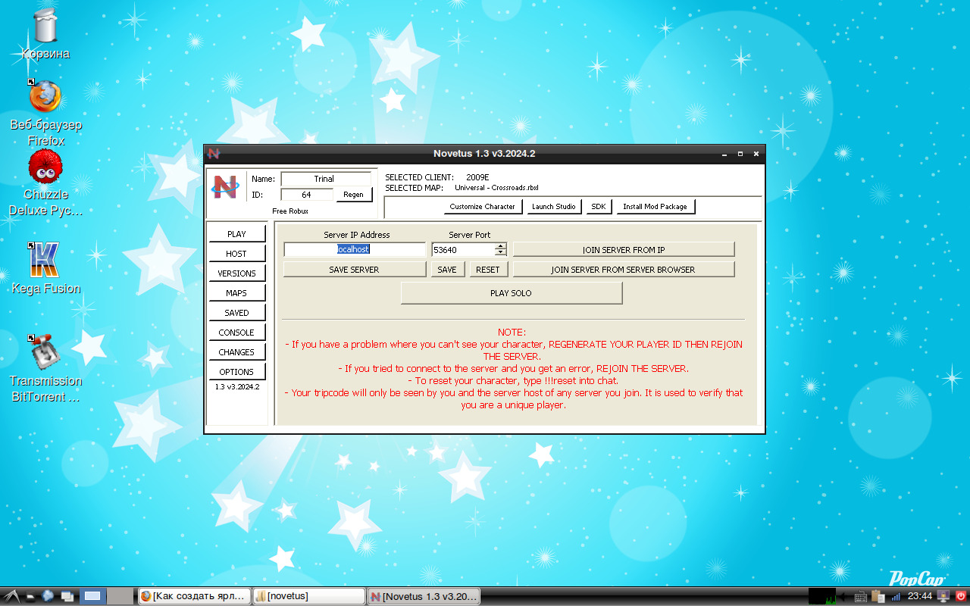970x606 pixels.
Task: Click the Launch Studio button
Action: click(x=553, y=207)
